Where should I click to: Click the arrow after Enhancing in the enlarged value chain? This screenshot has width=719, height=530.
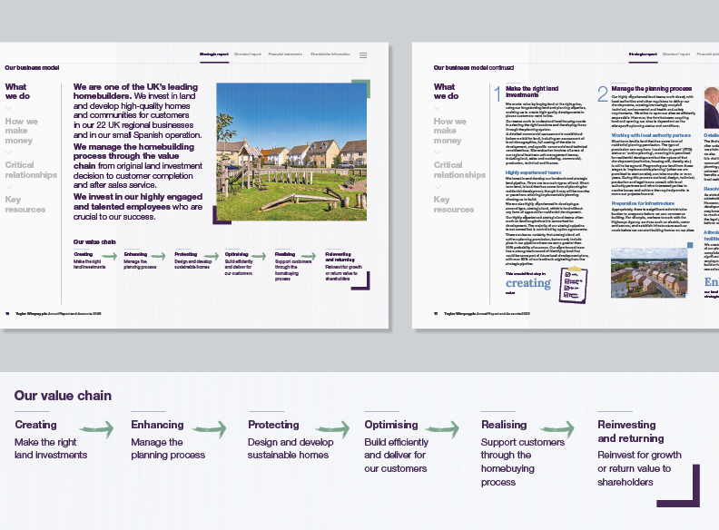click(x=210, y=428)
